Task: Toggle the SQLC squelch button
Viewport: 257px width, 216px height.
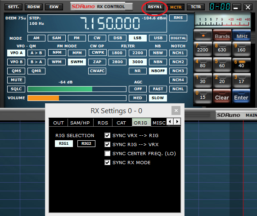Action: tap(16, 89)
